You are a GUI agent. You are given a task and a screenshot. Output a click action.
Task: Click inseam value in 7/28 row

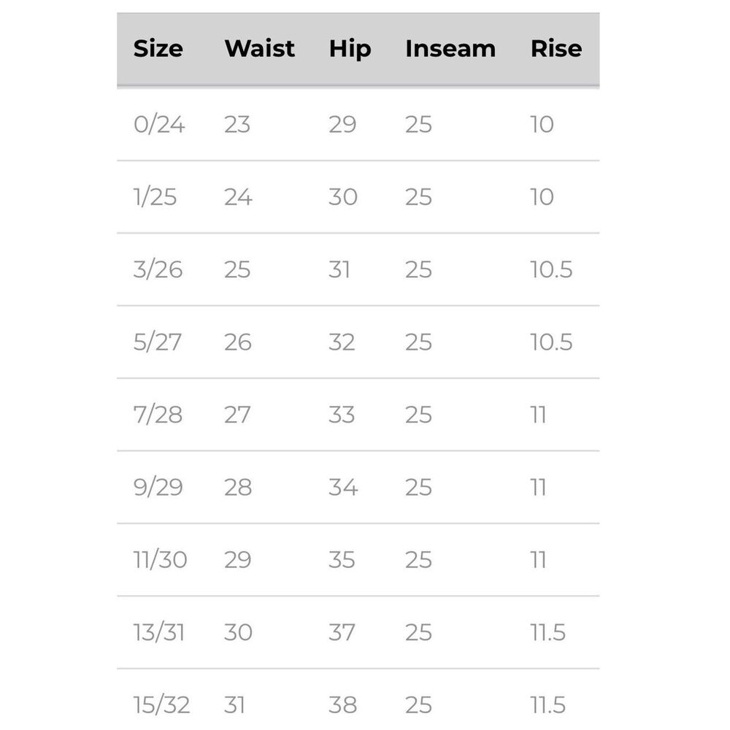pyautogui.click(x=418, y=415)
